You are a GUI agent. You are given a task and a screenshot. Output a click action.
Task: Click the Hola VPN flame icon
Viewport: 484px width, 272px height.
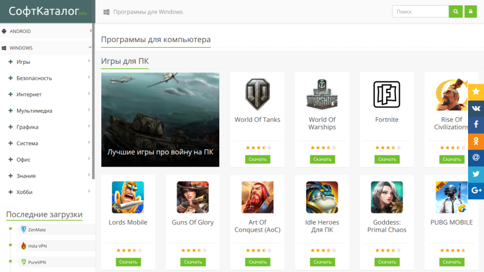point(23,246)
